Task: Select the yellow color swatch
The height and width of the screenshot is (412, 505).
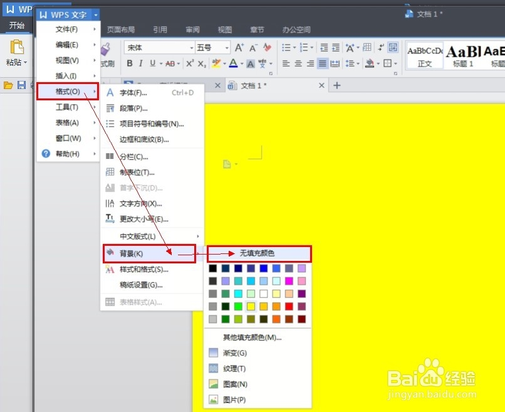Action: coord(251,306)
